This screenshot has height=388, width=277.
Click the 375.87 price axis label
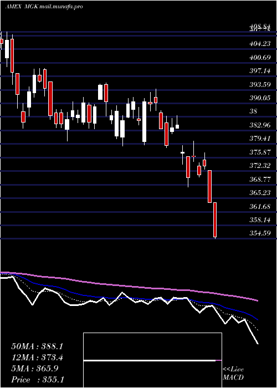pos(260,152)
